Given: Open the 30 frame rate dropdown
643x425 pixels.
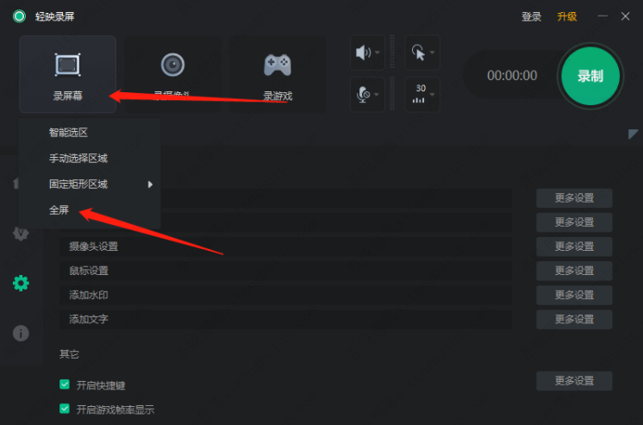Looking at the screenshot, I should click(422, 94).
